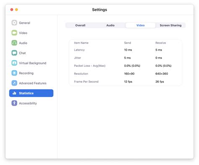Close the Settings window with red button

click(x=12, y=10)
